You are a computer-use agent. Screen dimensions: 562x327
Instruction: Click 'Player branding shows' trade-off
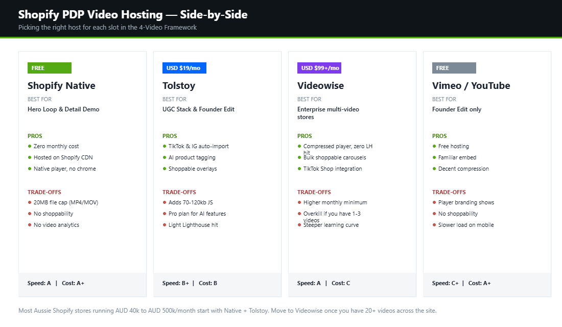[x=466, y=202]
